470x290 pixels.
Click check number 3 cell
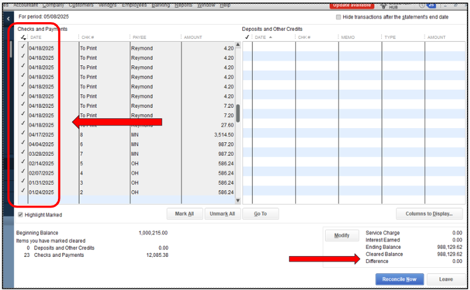(x=104, y=183)
